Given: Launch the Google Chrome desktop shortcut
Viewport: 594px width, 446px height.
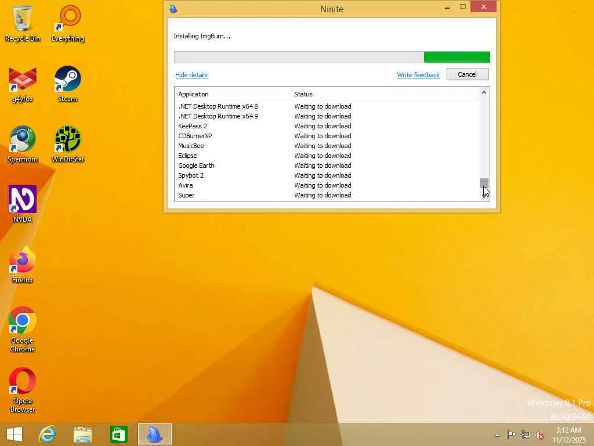Looking at the screenshot, I should [23, 330].
